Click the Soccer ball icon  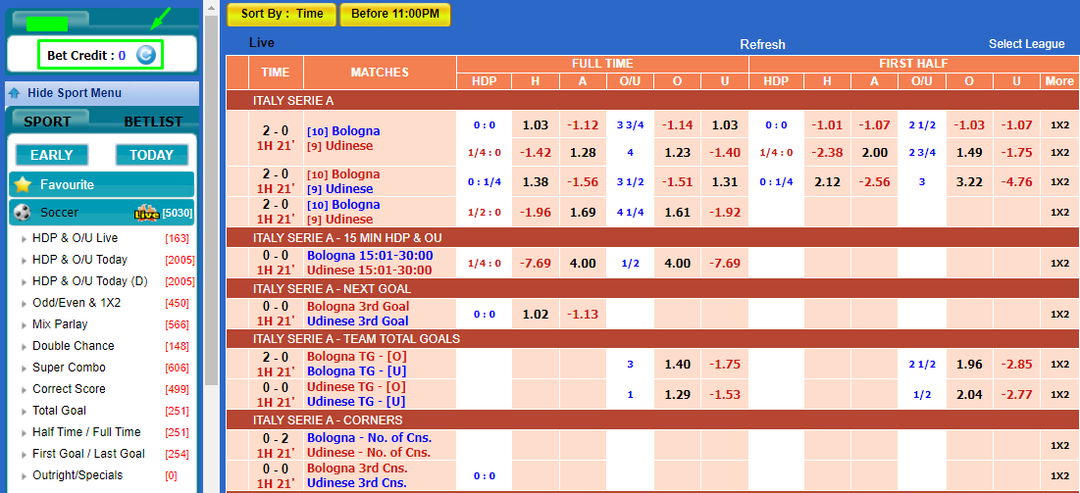pos(22,212)
